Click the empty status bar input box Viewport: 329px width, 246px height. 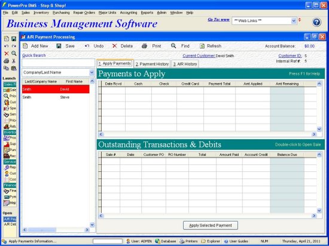tap(108, 241)
